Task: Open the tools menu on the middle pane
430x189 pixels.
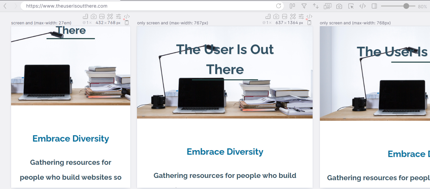Action: (293, 16)
